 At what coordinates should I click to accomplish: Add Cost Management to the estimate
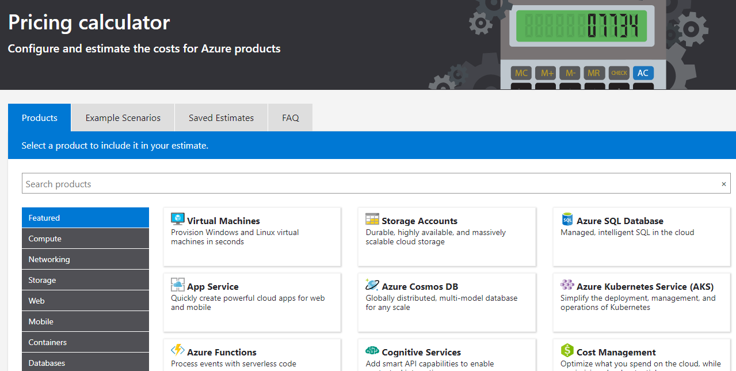[x=642, y=355]
